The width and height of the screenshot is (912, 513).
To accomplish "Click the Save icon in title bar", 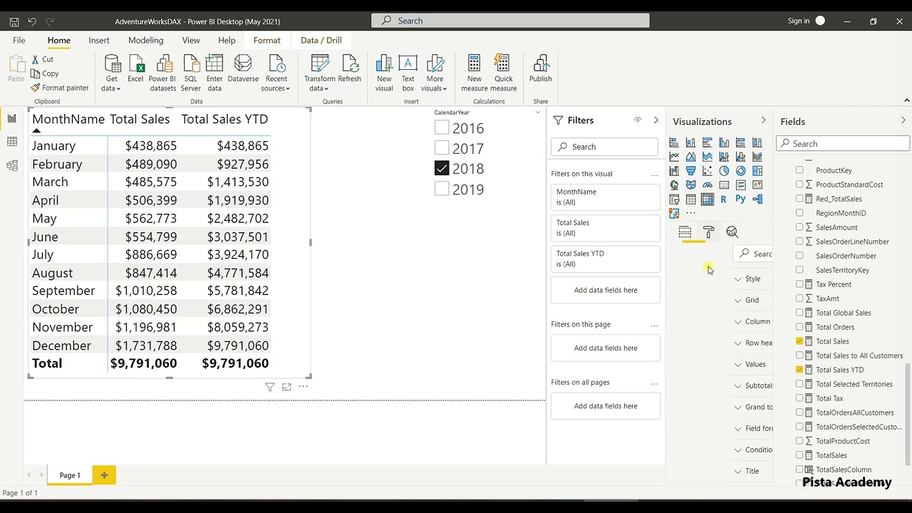I will pyautogui.click(x=14, y=21).
